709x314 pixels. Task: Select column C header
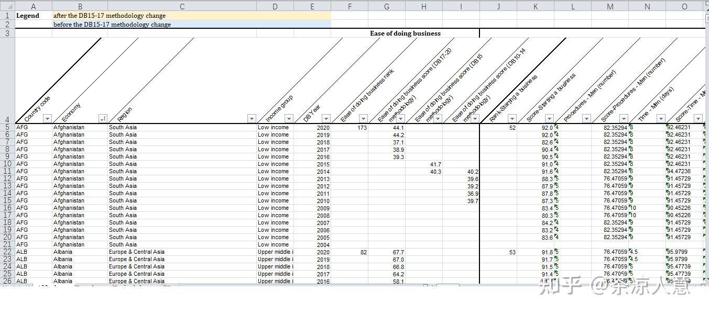click(x=182, y=6)
